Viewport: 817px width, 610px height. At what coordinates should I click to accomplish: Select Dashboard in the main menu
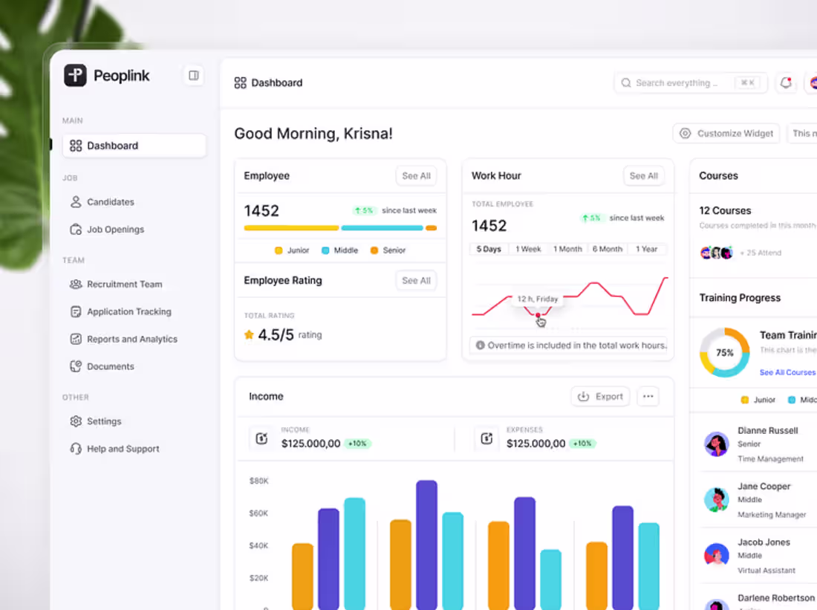tap(112, 145)
